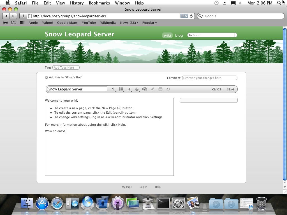Screen dimensions: 287x215
Task: Click cancel in the editor toolbar
Action: tap(217, 89)
